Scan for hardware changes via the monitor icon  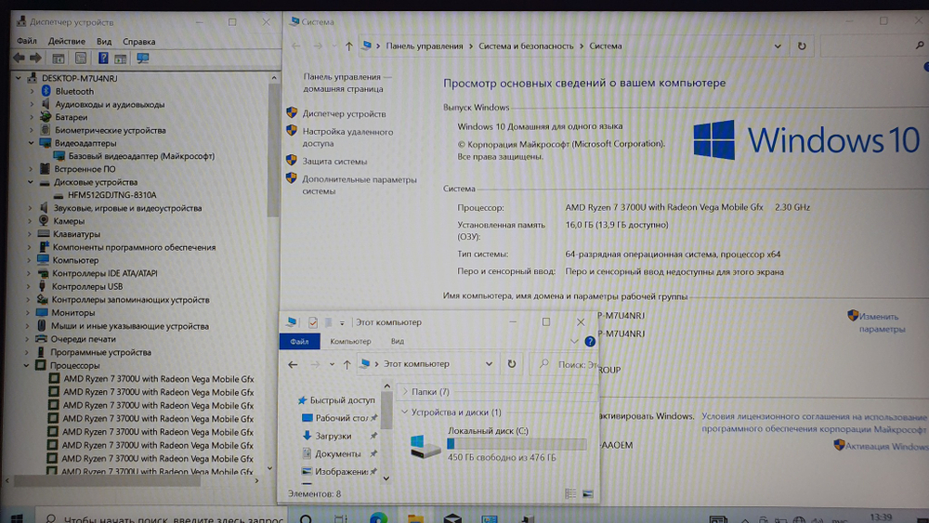(143, 58)
